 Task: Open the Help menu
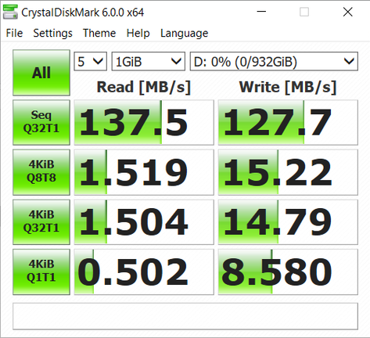[x=138, y=33]
